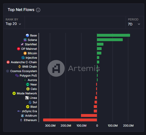The height and width of the screenshot is (135, 146).
Task: Select the Blast red bar
Action: tap(95, 107)
